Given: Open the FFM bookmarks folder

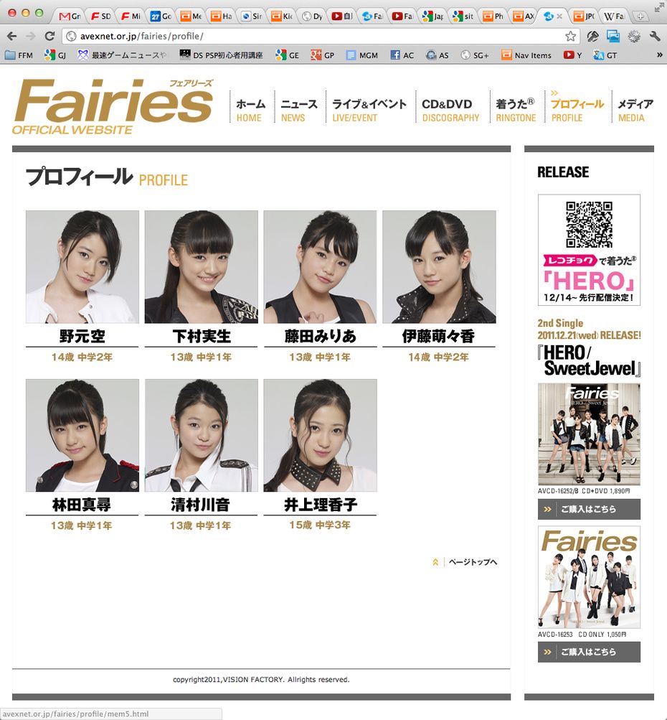Looking at the screenshot, I should (x=19, y=55).
